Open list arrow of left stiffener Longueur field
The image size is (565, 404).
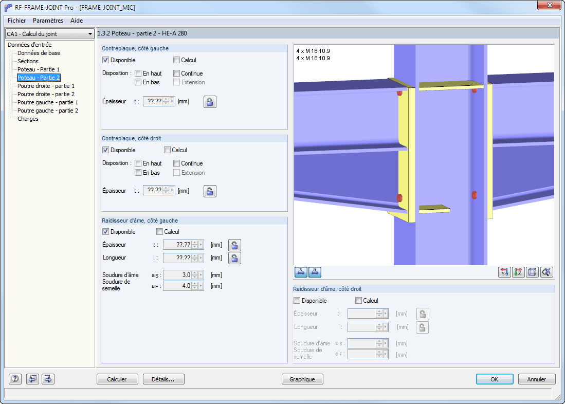(201, 258)
